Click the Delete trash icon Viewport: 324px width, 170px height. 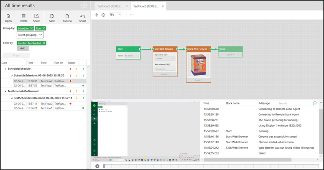pyautogui.click(x=23, y=16)
